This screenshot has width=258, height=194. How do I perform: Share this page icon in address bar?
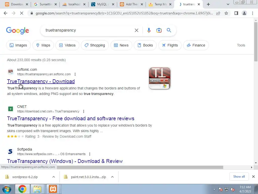pos(218,13)
